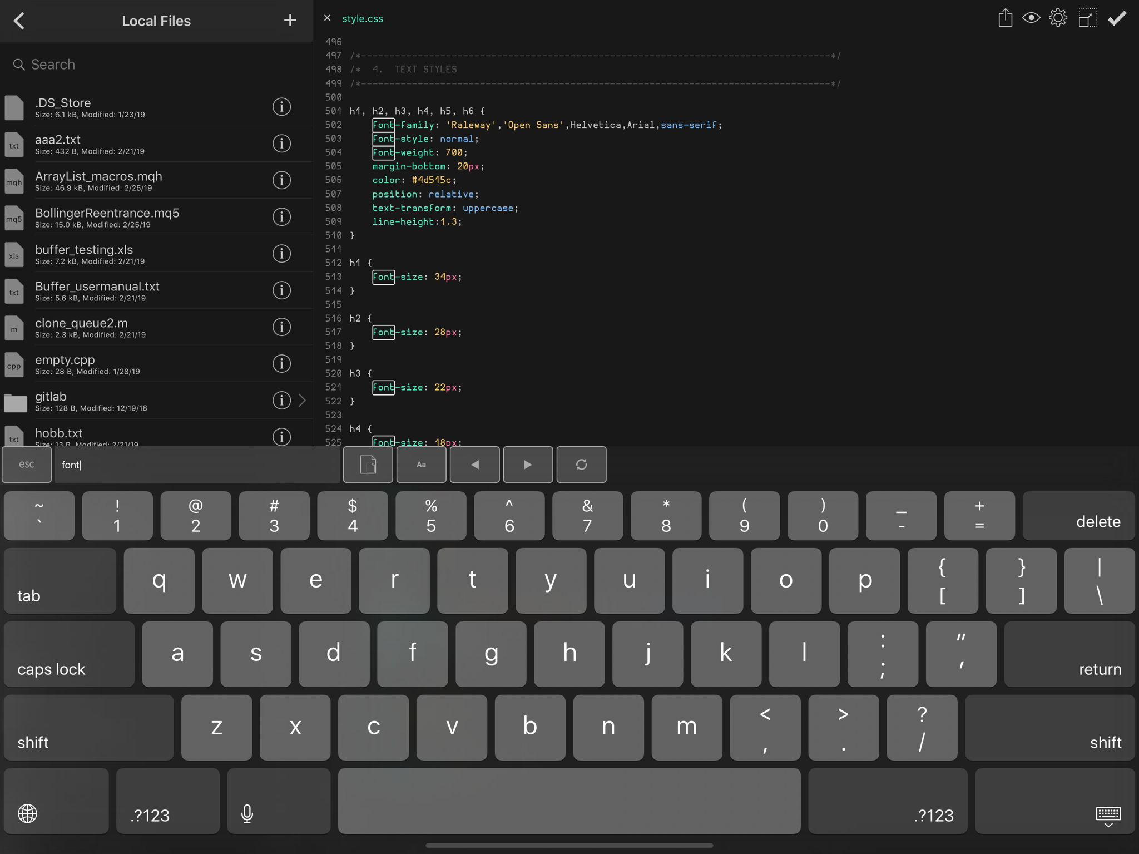Focus the Search field in Local Files
This screenshot has height=854, width=1139.
point(156,65)
